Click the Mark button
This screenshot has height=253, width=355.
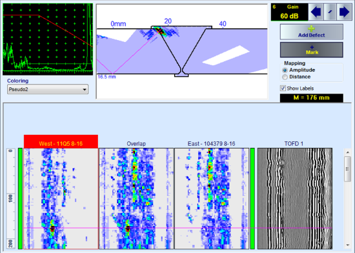[x=312, y=50]
